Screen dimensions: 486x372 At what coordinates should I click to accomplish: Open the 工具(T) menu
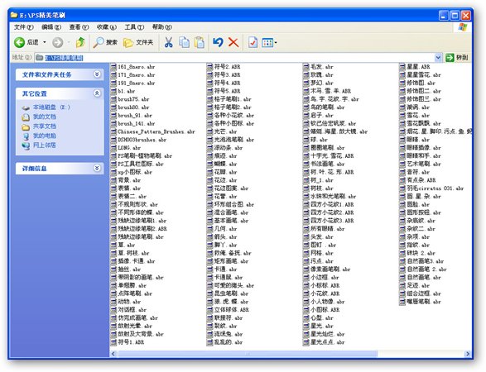[134, 27]
